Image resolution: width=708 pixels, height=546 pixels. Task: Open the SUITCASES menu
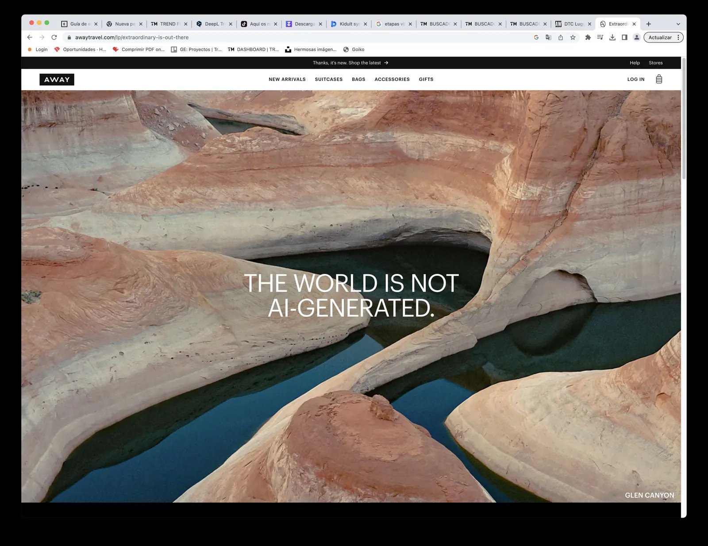(329, 80)
